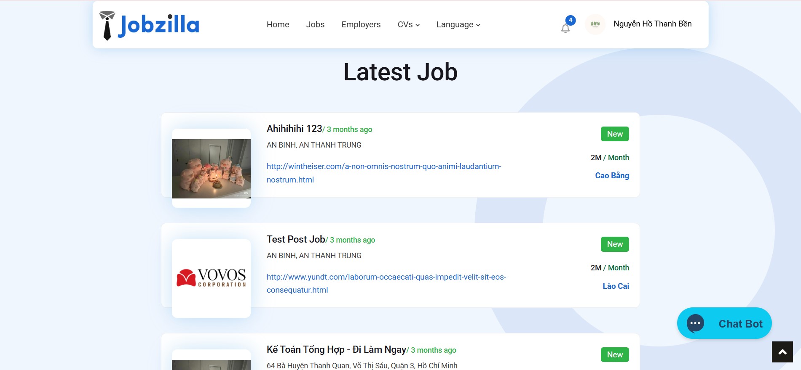Expand the CVs dropdown menu

click(408, 25)
